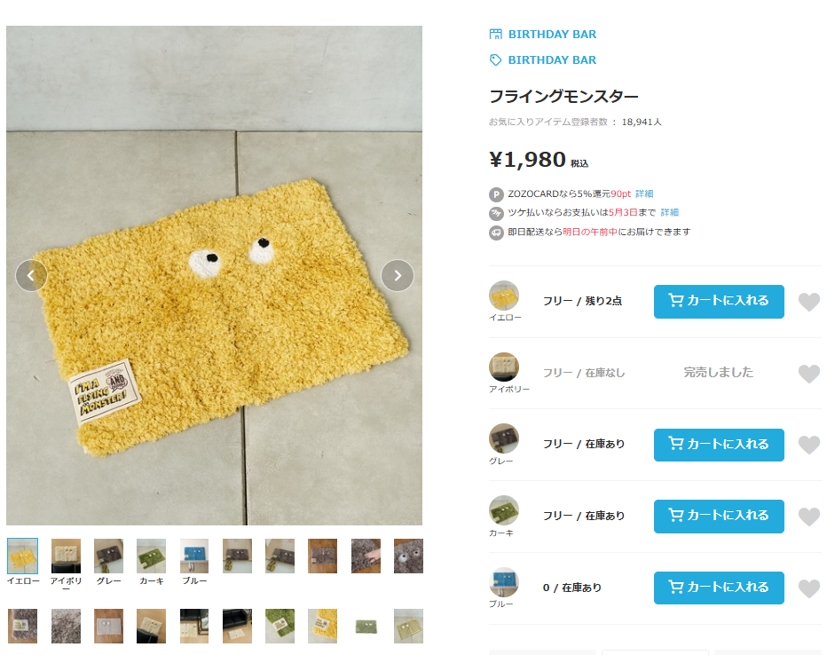Image resolution: width=835 pixels, height=655 pixels.
Task: Click yellow color swatch in variant list
Action: click(x=504, y=296)
